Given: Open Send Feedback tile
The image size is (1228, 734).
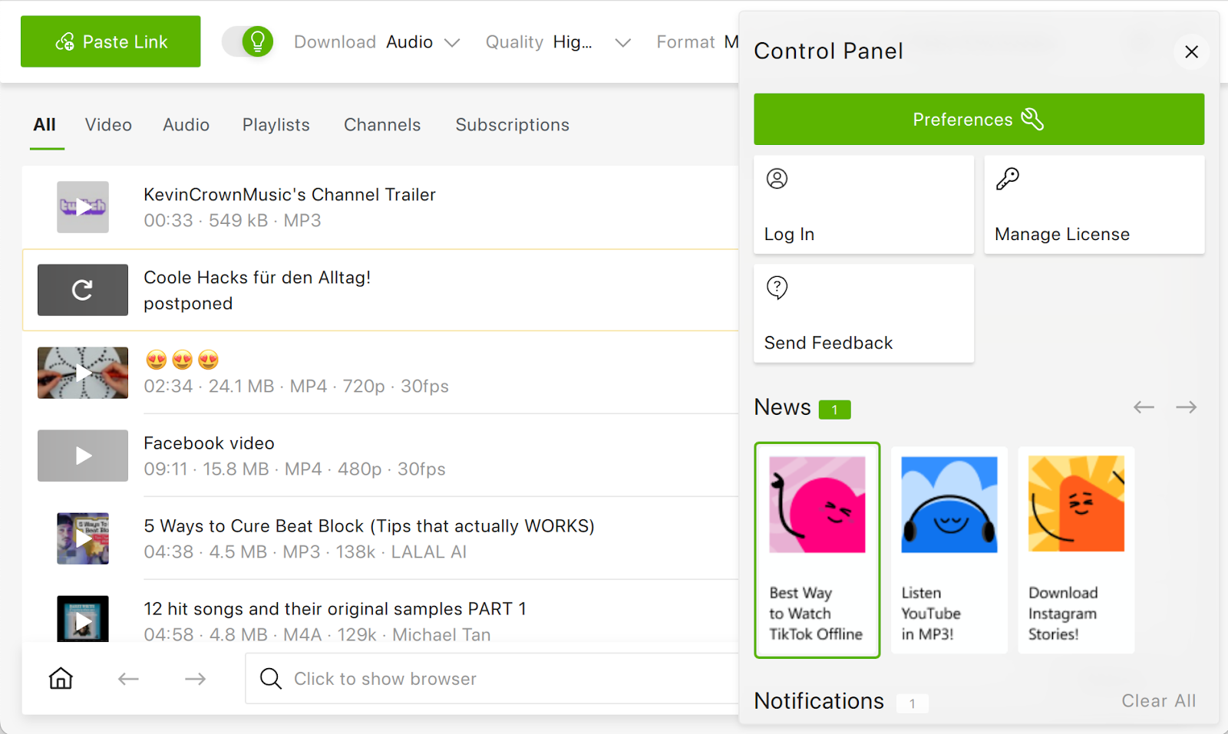Looking at the screenshot, I should [x=863, y=314].
